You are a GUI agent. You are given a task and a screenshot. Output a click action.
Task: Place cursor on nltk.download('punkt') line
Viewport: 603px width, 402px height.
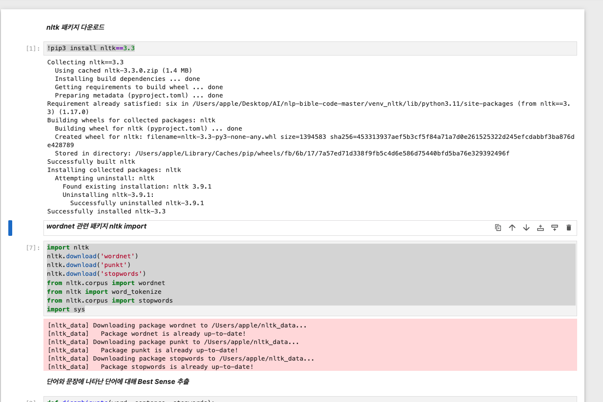click(x=89, y=265)
